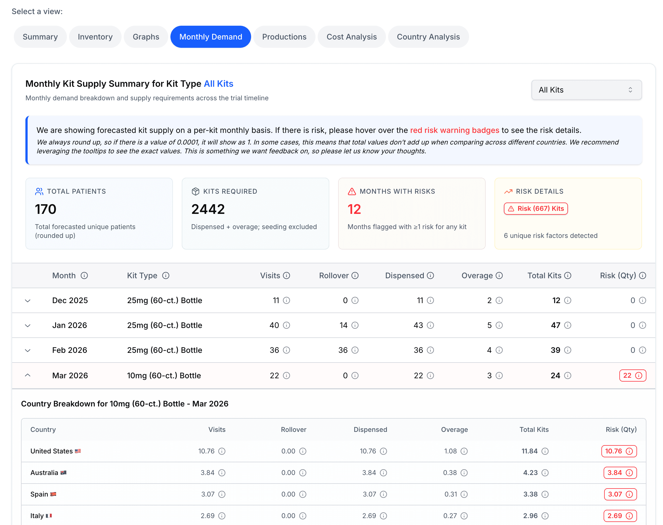663x525 pixels.
Task: Open the All Kits dropdown selector
Action: tap(586, 90)
